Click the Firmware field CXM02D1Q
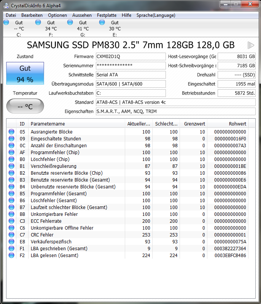This screenshot has width=261, height=304. pyautogui.click(x=131, y=56)
